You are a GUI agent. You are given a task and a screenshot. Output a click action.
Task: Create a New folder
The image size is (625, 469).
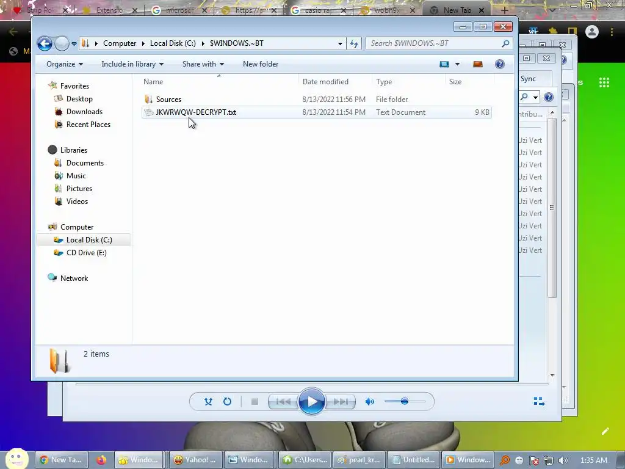pyautogui.click(x=261, y=64)
